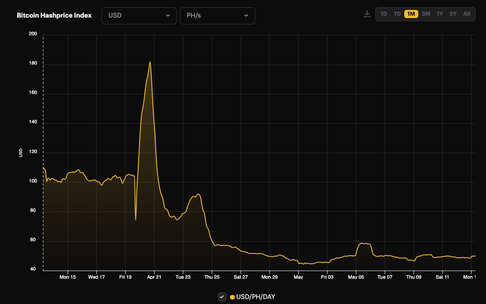The image size is (486, 304).
Task: Open the USD currency dropdown
Action: coord(139,15)
